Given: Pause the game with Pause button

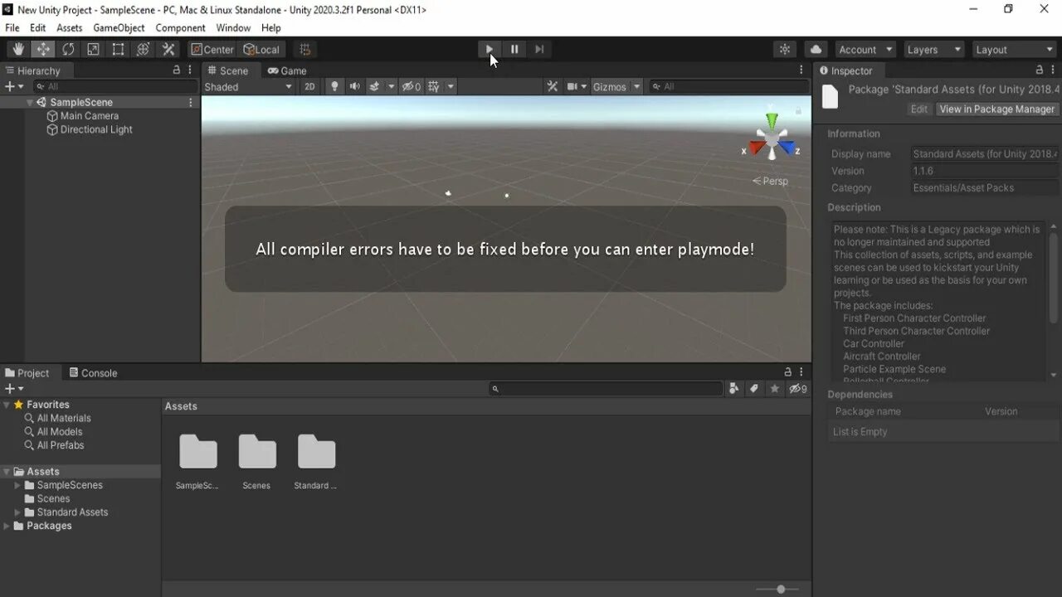Looking at the screenshot, I should click(514, 50).
